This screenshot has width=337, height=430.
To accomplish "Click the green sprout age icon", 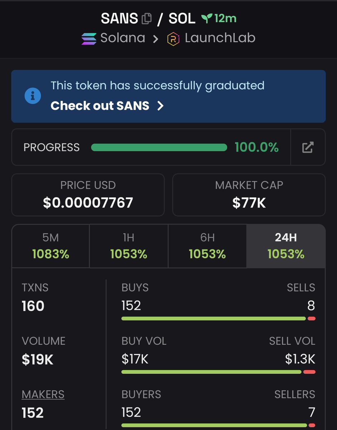I will [207, 19].
